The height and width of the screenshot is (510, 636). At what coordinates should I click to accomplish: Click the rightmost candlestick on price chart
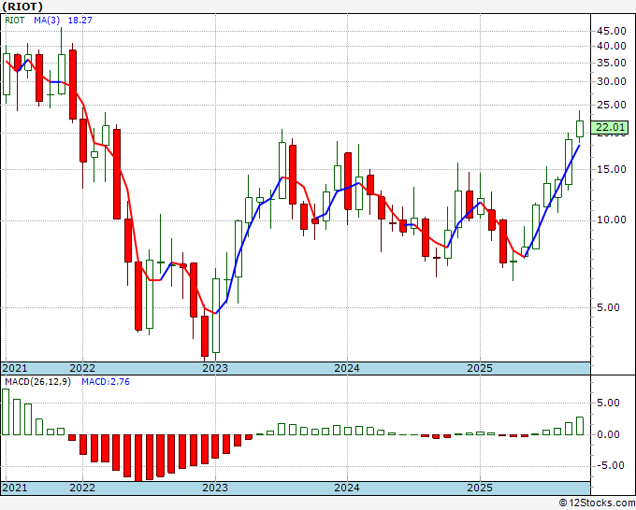pos(580,128)
